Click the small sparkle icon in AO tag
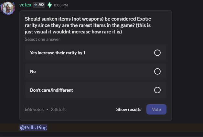Viewport: 203px width, 137px height. click(x=36, y=5)
